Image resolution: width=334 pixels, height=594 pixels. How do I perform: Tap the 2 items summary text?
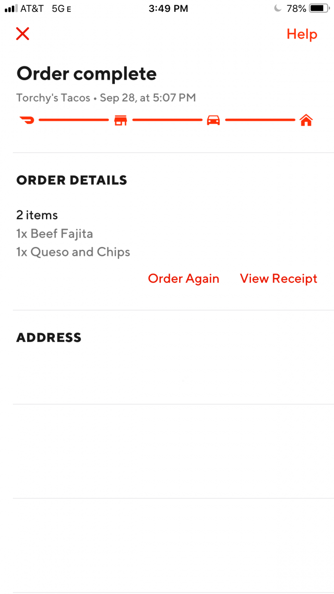(x=37, y=215)
